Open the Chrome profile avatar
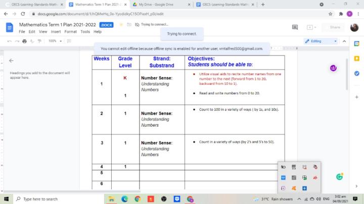364x204 pixels. [350, 14]
